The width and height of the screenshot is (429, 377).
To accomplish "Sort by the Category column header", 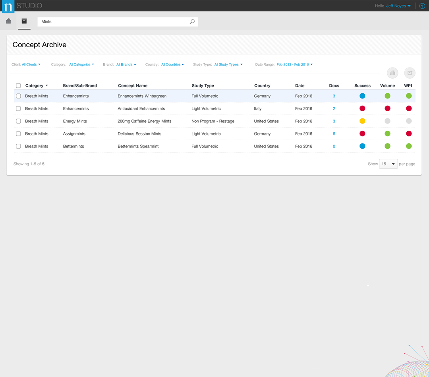I will [x=37, y=86].
